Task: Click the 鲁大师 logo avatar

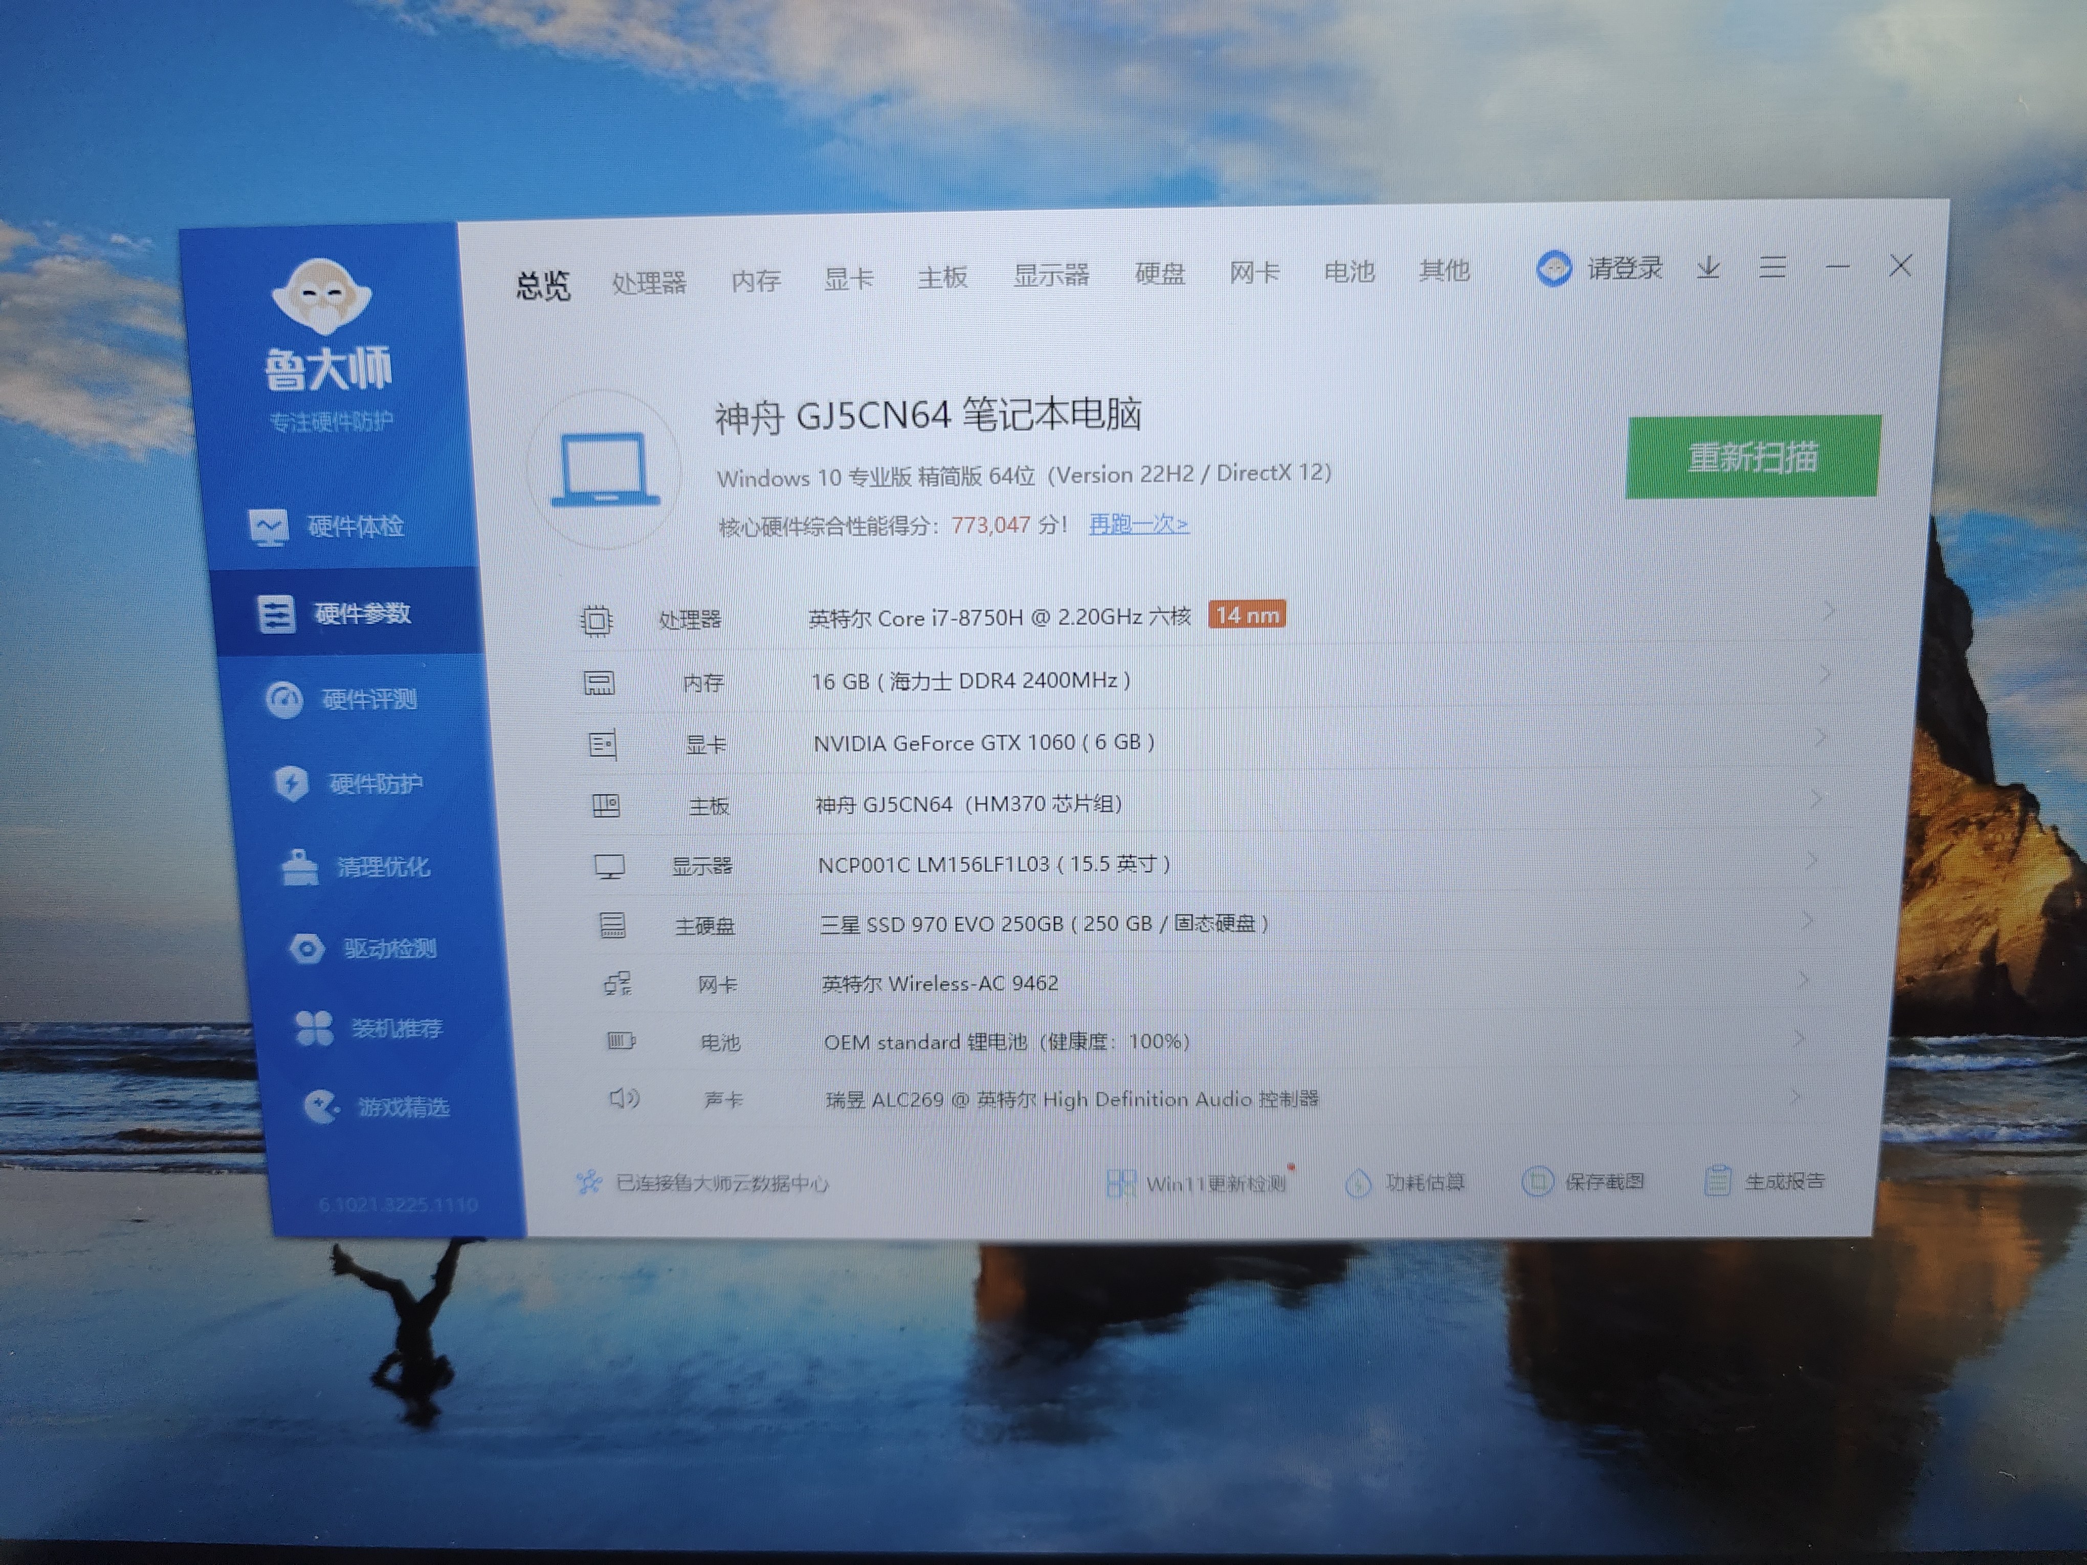Action: click(321, 296)
